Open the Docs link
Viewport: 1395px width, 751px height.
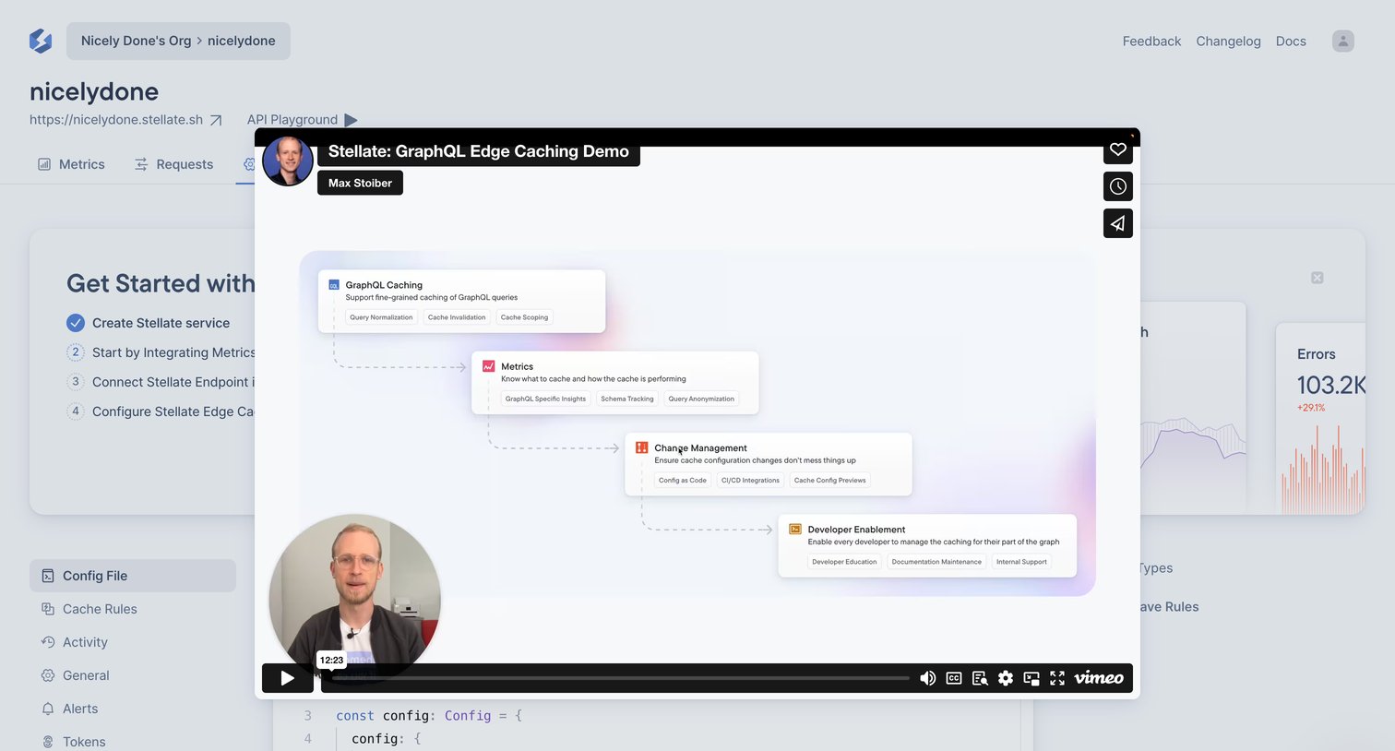pos(1291,42)
